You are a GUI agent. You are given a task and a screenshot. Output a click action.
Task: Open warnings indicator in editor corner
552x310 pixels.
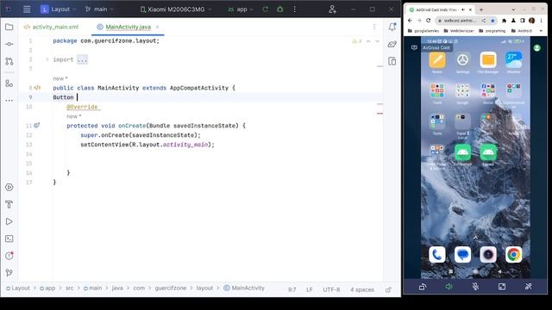click(356, 41)
